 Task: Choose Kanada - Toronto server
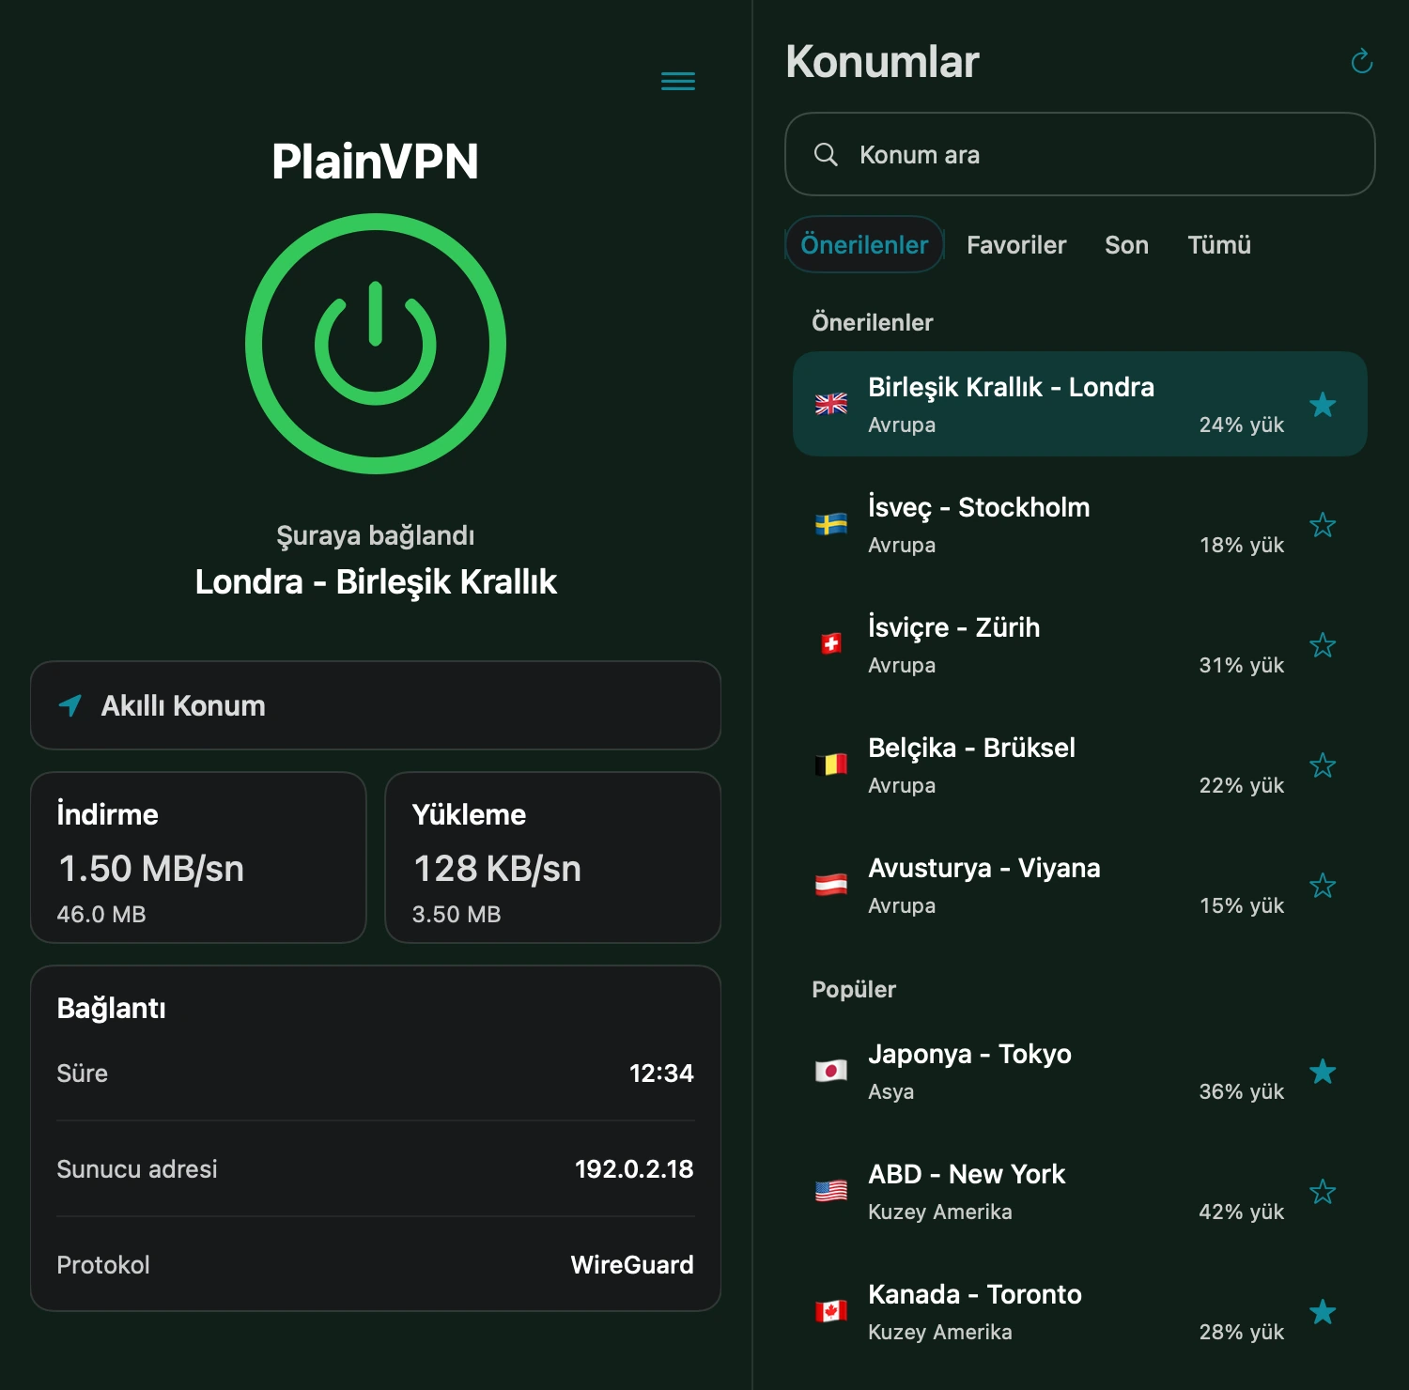pyautogui.click(x=1080, y=1311)
